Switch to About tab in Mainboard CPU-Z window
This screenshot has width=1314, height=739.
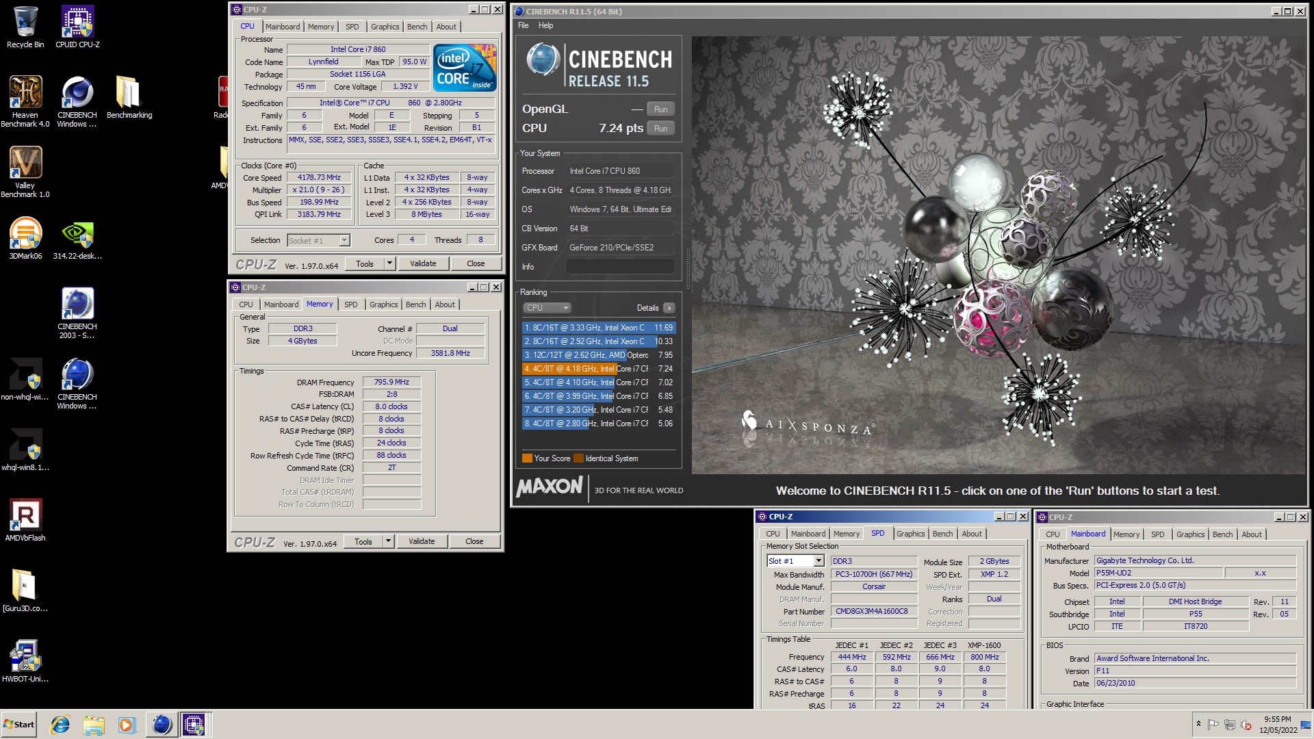point(1252,534)
